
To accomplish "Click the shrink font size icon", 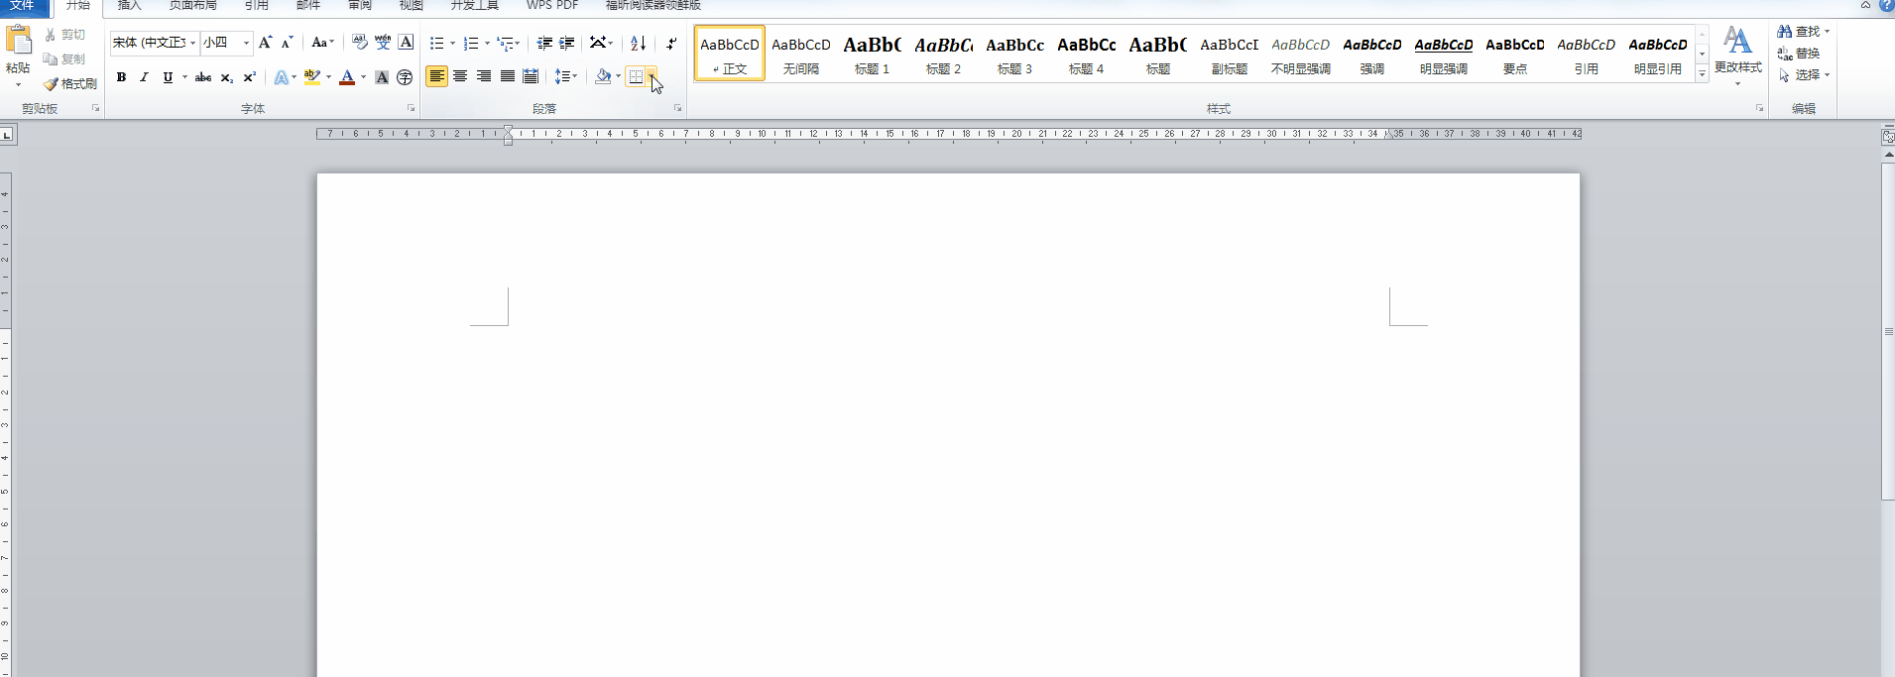I will tap(287, 43).
